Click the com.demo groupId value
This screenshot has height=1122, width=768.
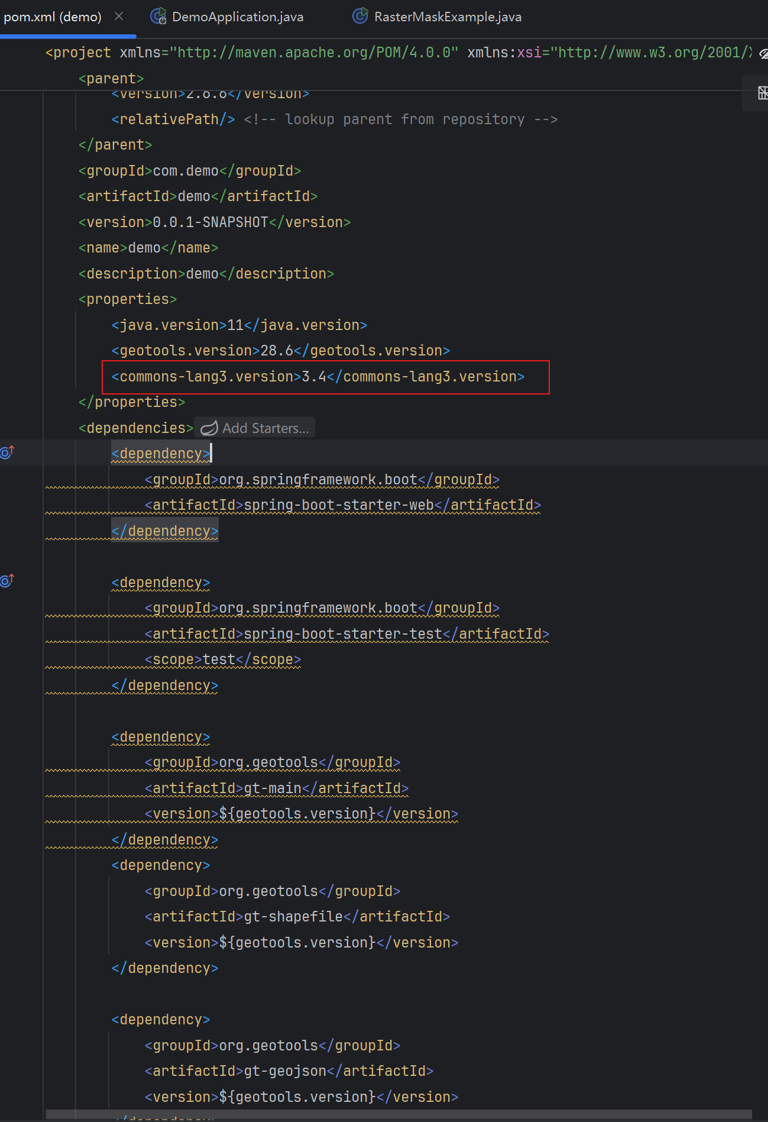coord(186,171)
